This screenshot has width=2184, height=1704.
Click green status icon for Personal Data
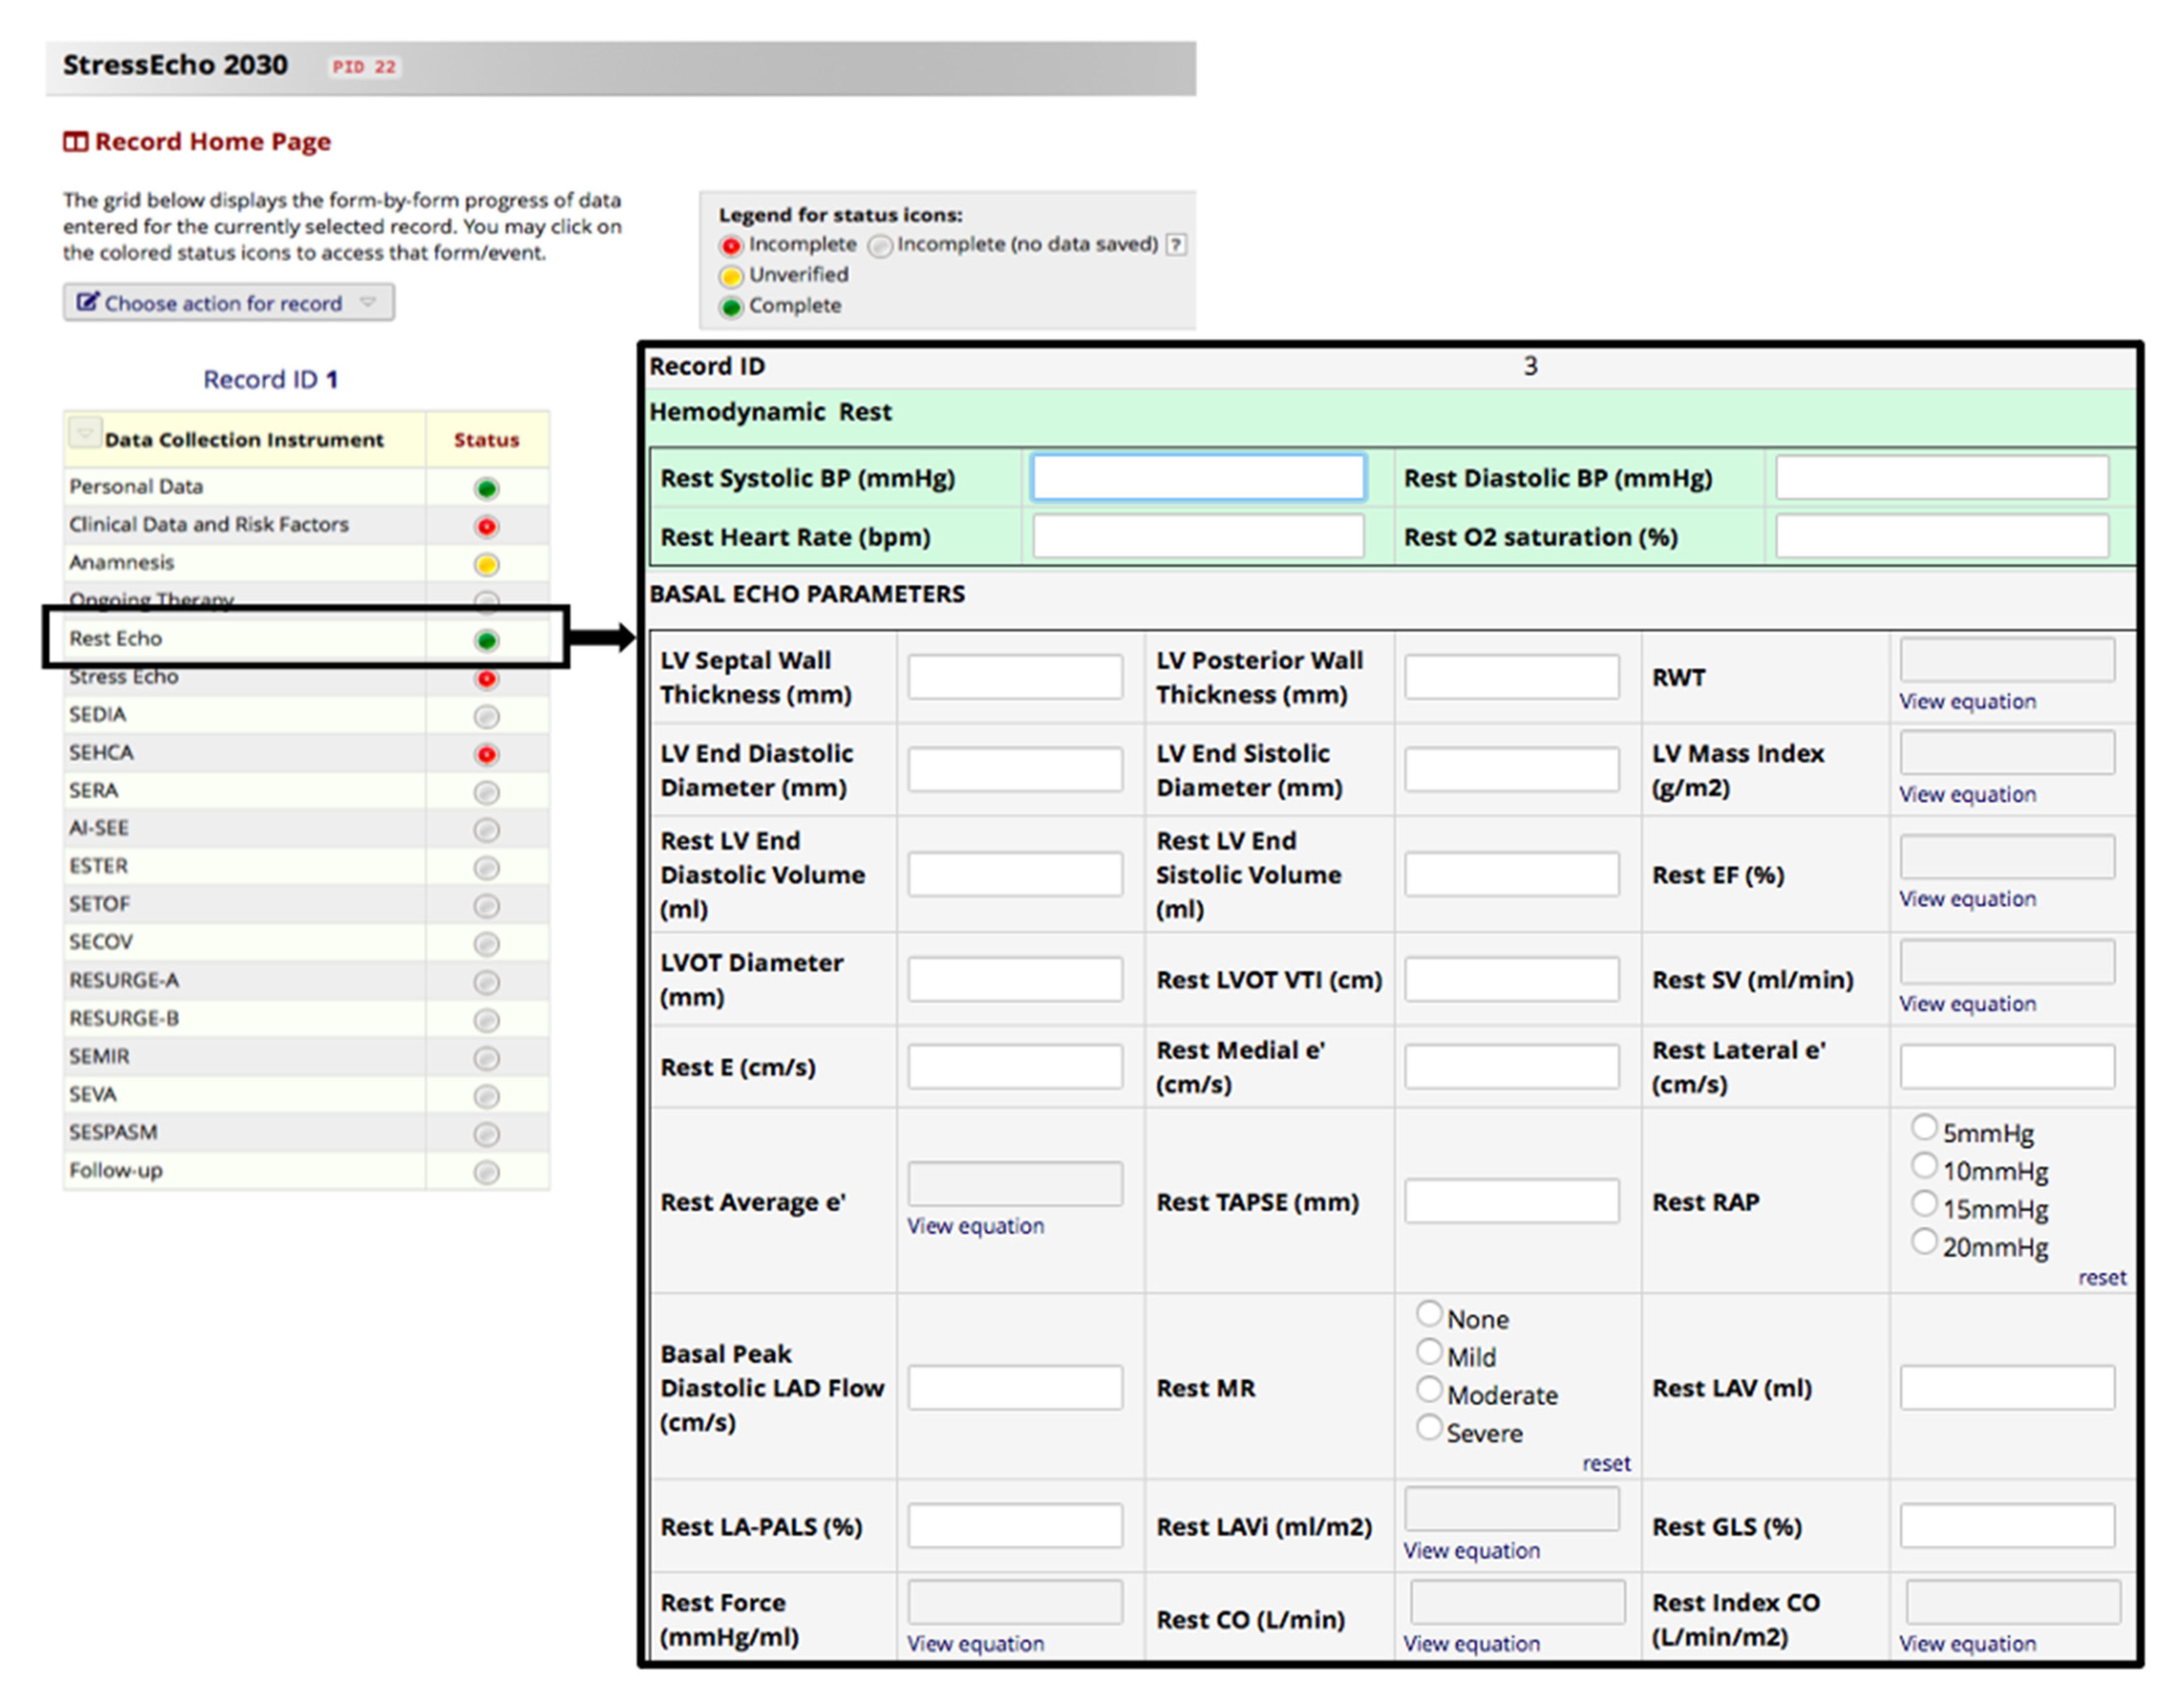486,489
